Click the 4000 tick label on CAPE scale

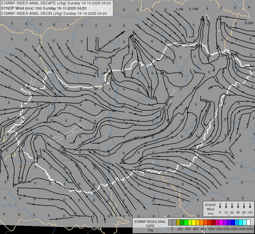point(242,229)
